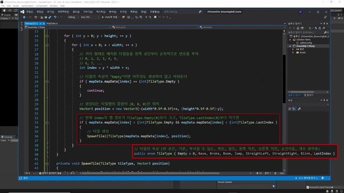Click the Solution Explorer home icon
The height and width of the screenshot is (193, 344).
coord(298,28)
